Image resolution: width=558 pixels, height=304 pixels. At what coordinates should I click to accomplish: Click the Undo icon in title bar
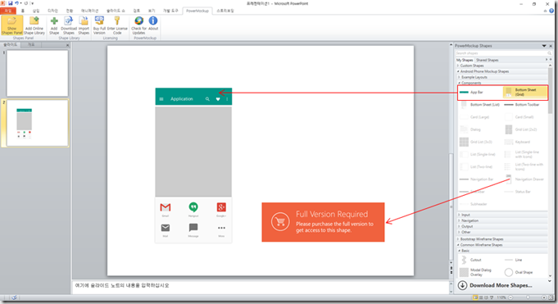[x=16, y=3]
